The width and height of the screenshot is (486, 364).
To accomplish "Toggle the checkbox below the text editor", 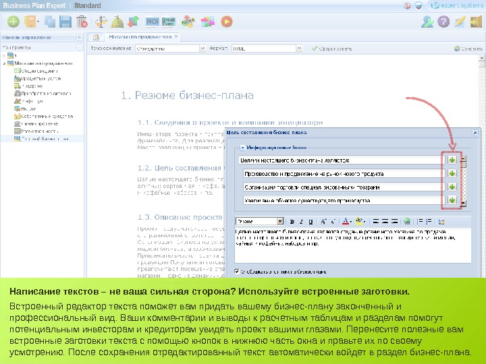I will coord(237,272).
